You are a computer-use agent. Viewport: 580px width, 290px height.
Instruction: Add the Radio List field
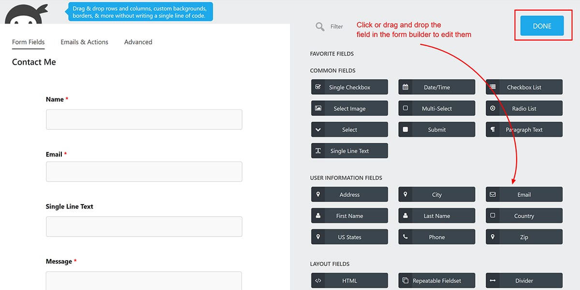click(524, 109)
